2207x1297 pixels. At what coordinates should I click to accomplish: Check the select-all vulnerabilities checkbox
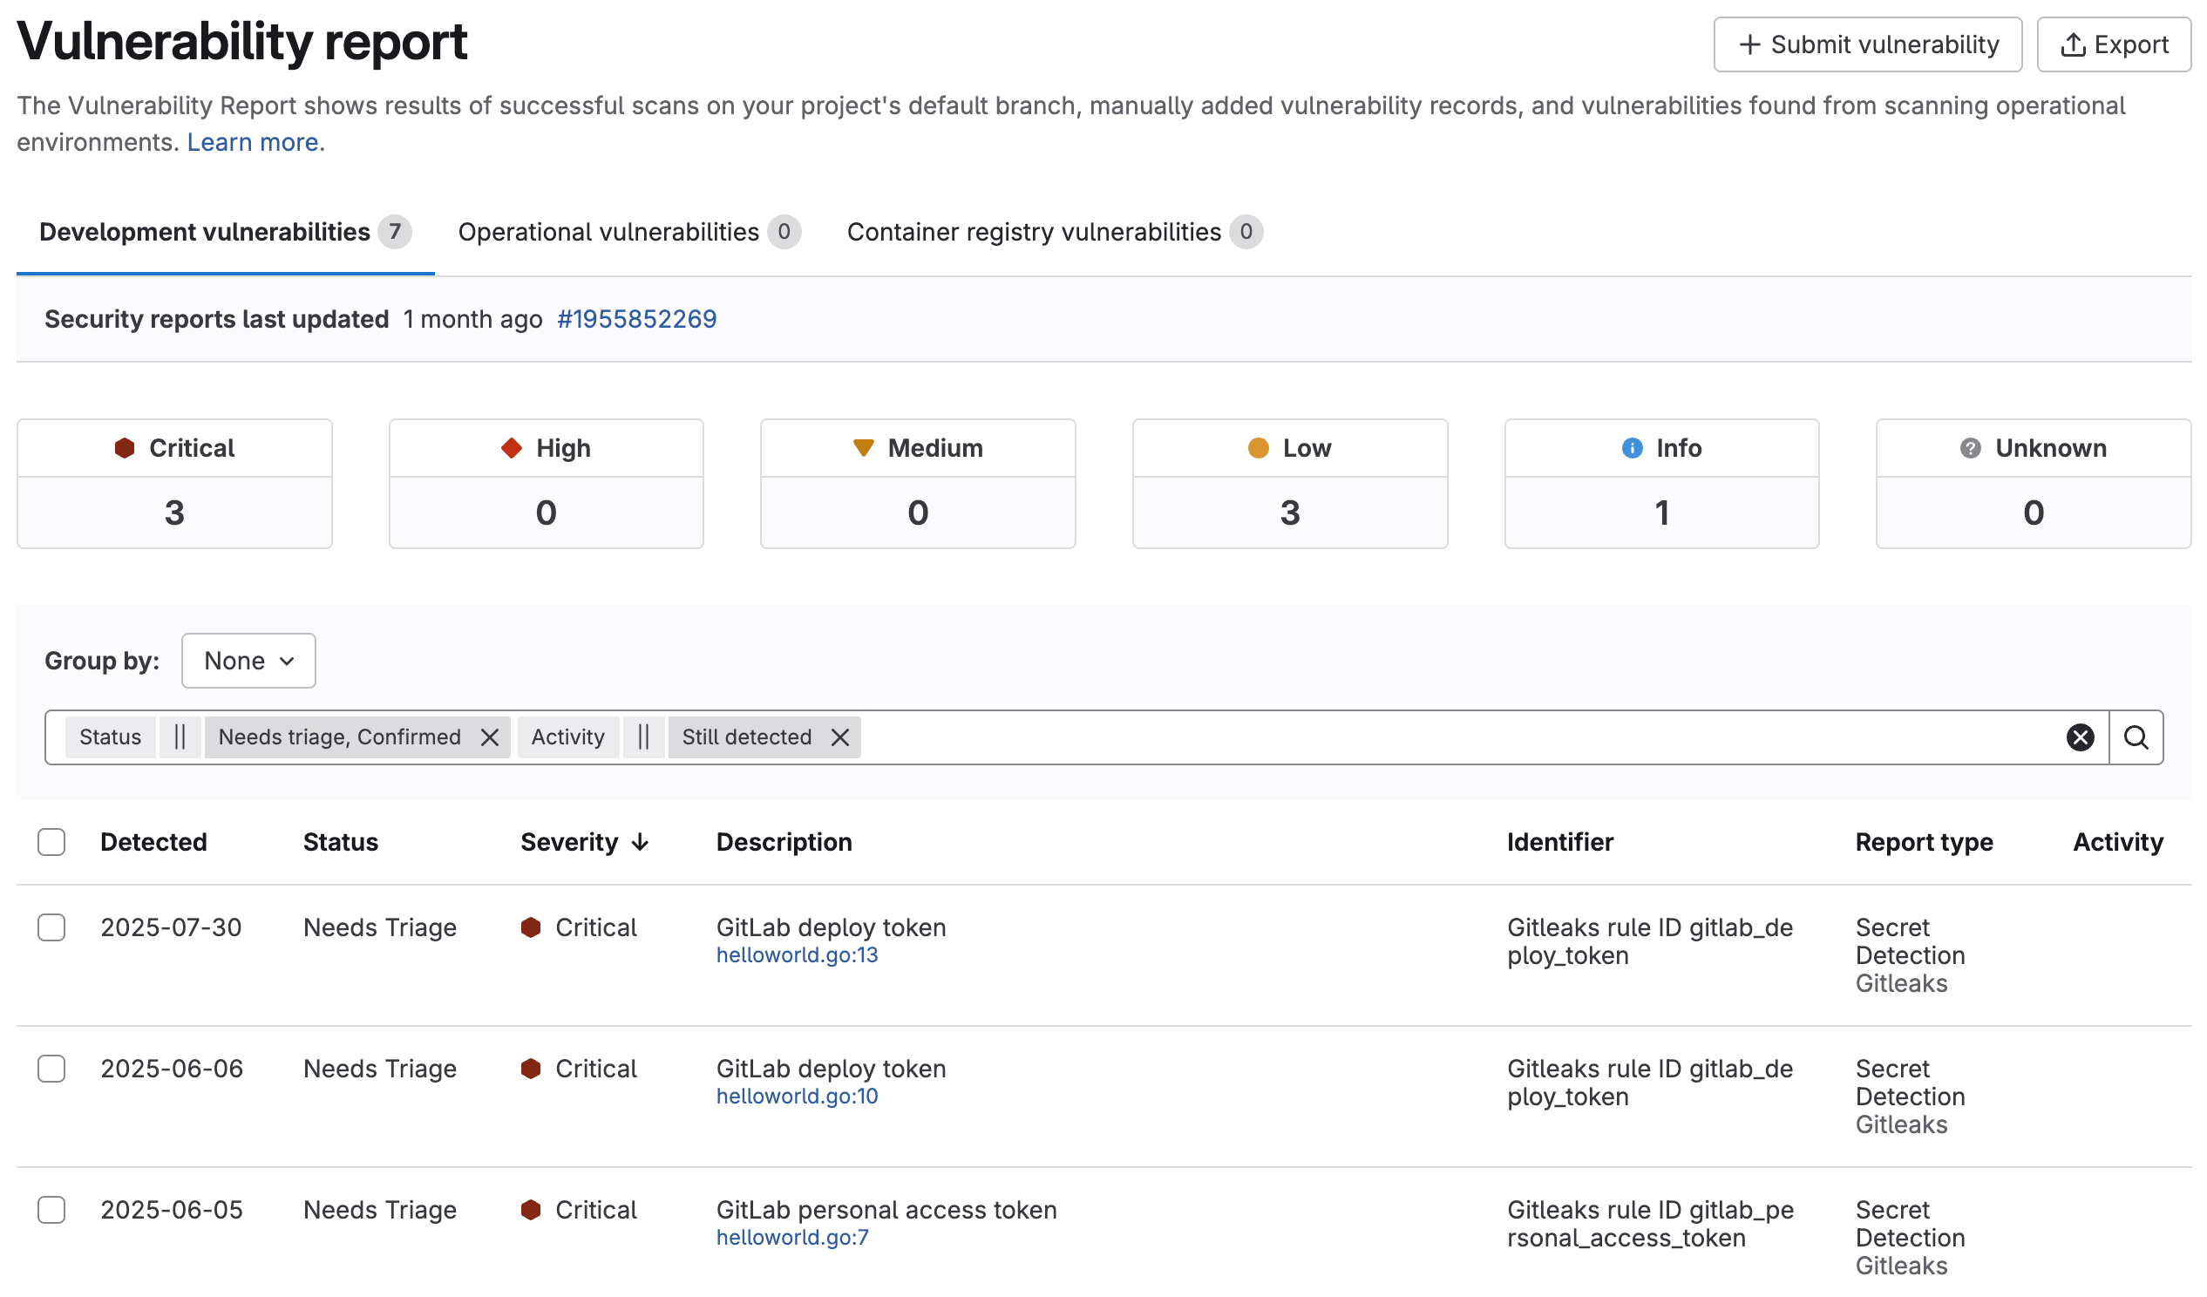pyautogui.click(x=51, y=842)
